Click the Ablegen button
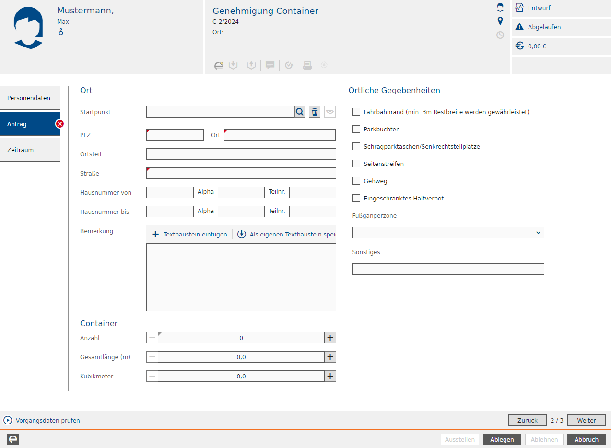 pyautogui.click(x=502, y=439)
